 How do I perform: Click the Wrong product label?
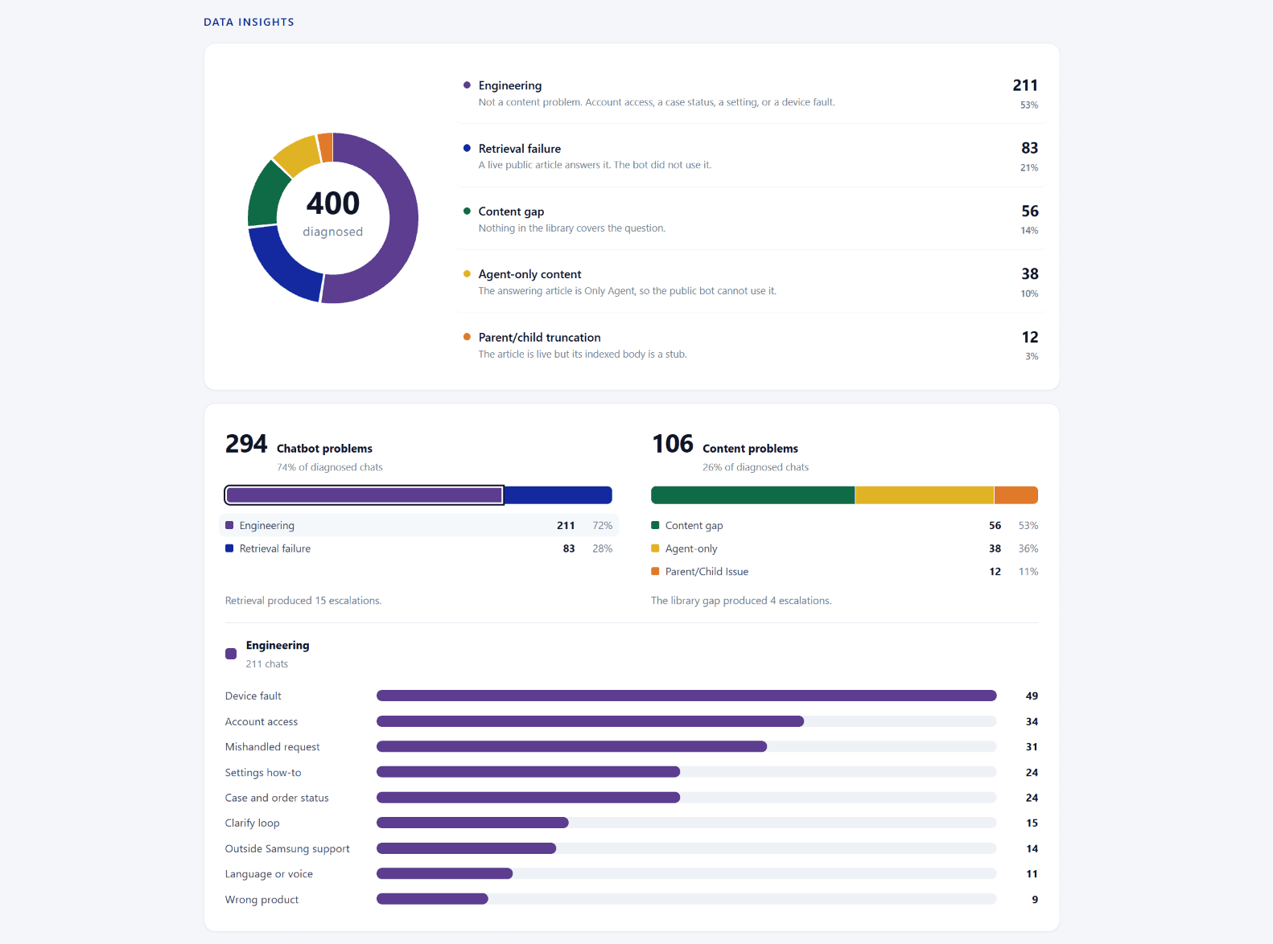pos(262,900)
